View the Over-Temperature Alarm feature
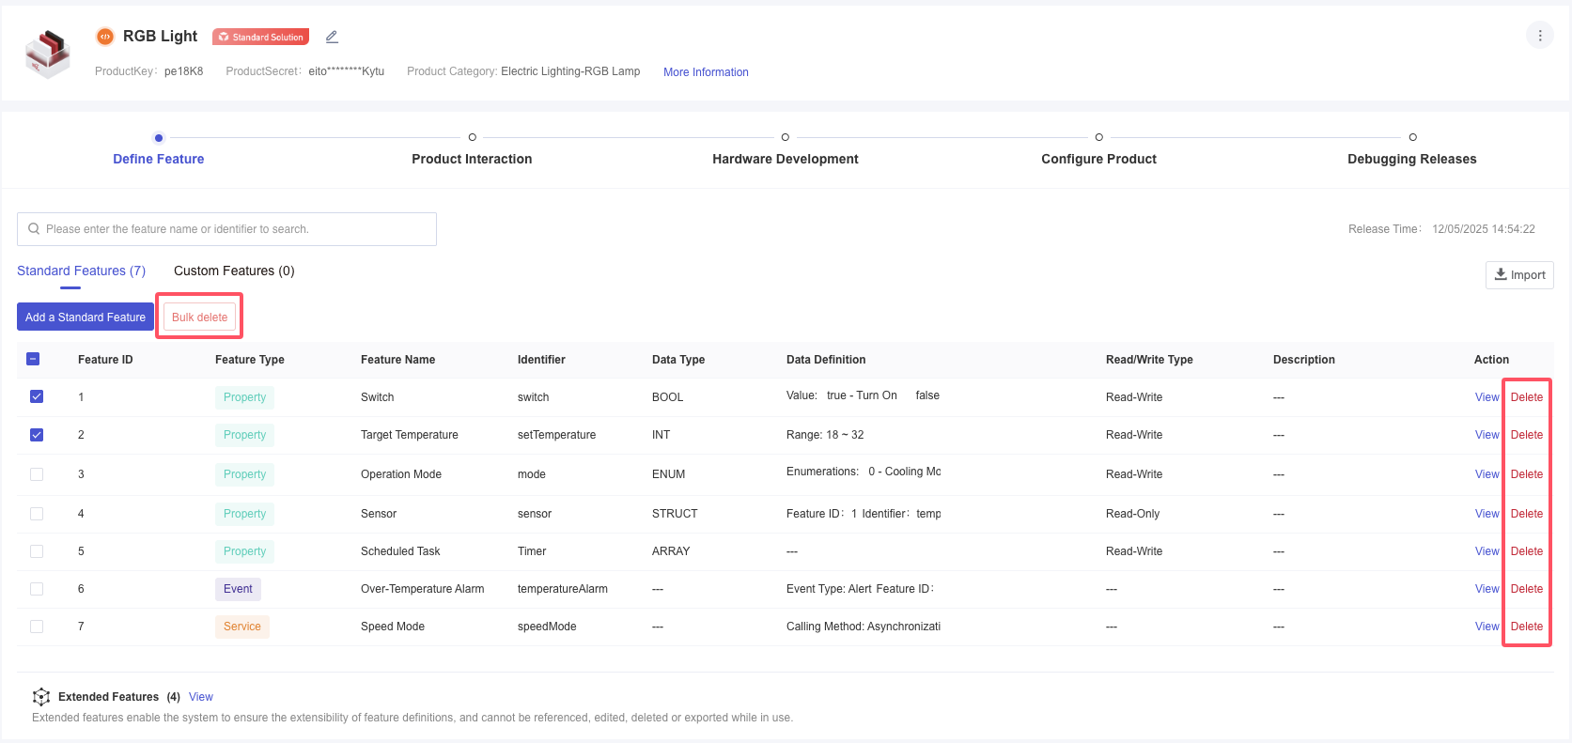The width and height of the screenshot is (1572, 743). tap(1486, 589)
